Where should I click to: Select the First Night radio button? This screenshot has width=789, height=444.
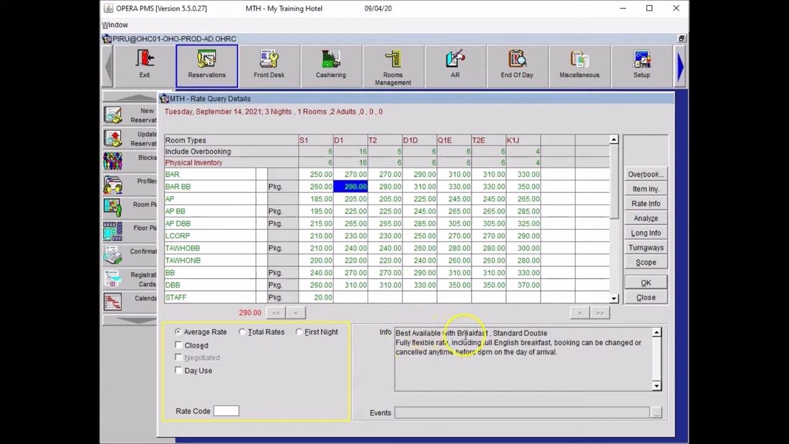click(x=299, y=332)
